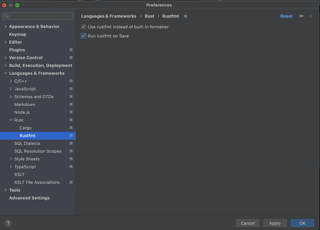Click the project-level icon next to Version Control
Screen dimensions: 320x230
tap(71, 57)
